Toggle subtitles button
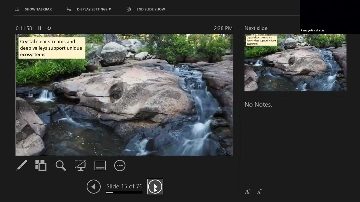 point(100,166)
